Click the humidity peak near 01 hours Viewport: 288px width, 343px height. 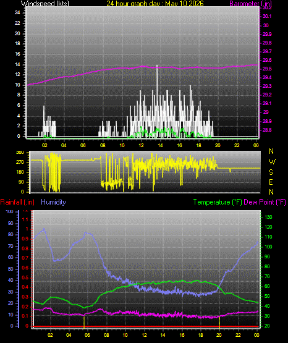tap(44, 229)
